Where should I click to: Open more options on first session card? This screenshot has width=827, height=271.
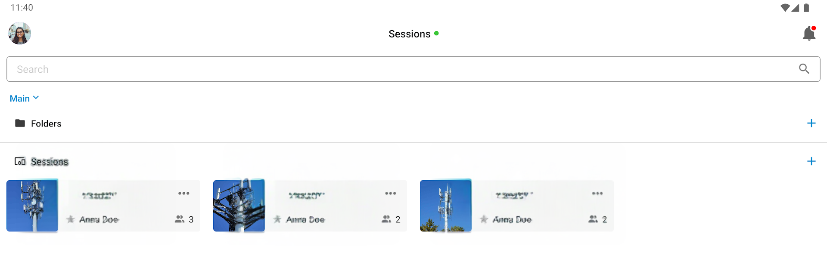pos(184,194)
